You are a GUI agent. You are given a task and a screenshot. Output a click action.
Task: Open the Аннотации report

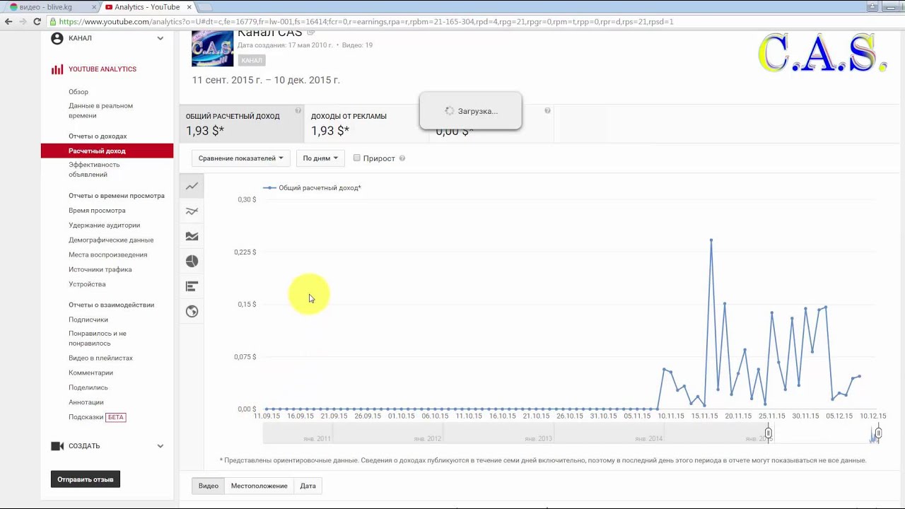[86, 403]
